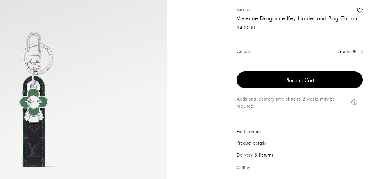Click the additional delivery time notice text
This screenshot has width=368, height=179.
tap(286, 102)
